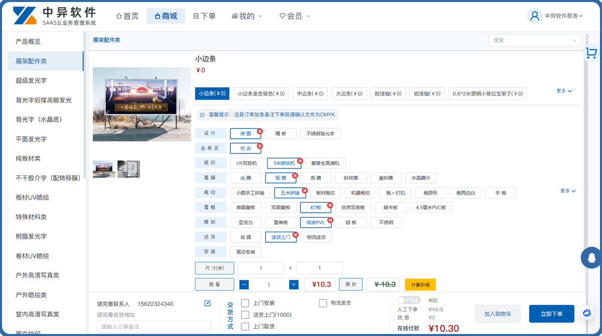602x336 pixels.
Task: Remove the KT板 selection red X
Action: 330,205
